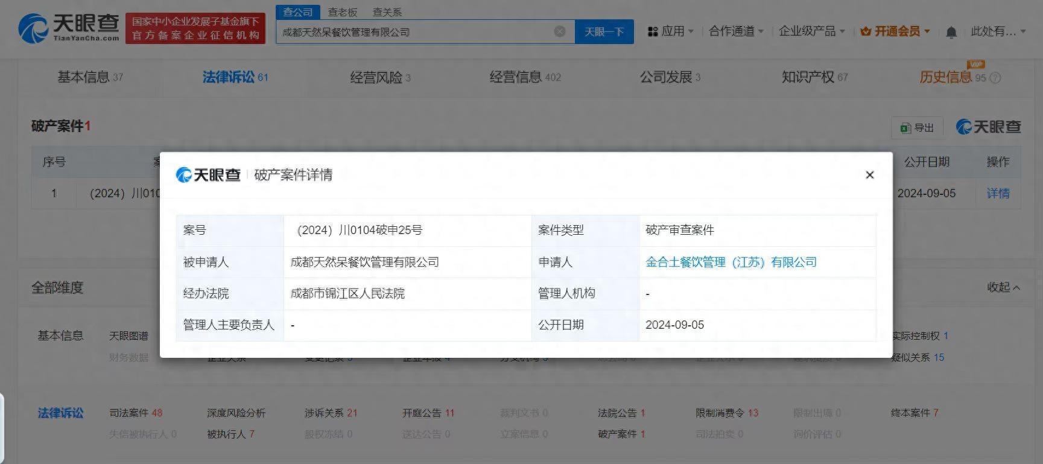Clear the company search box text
Viewport: 1043px width, 464px height.
pyautogui.click(x=560, y=31)
